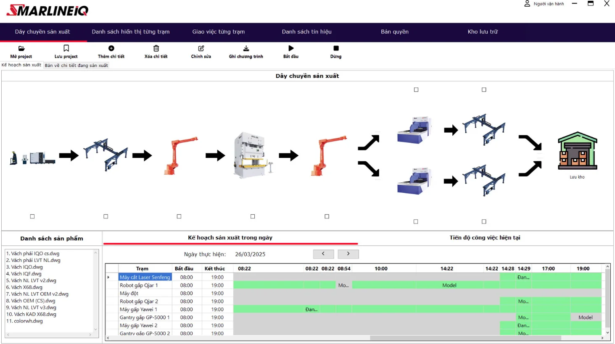The image size is (615, 344).
Task: Save using the Lưu project bookmark icon
Action: 66,48
